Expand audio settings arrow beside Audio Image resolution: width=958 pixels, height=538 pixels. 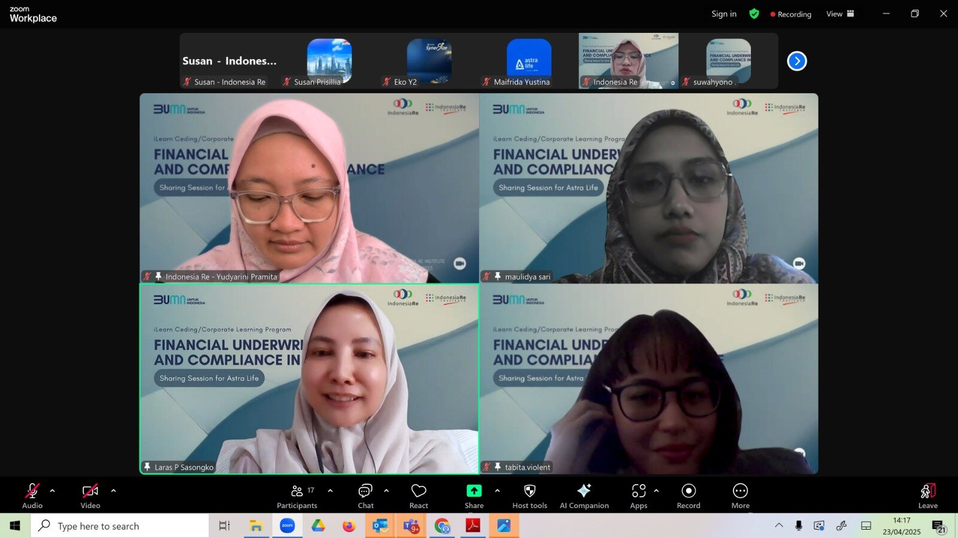tap(53, 491)
